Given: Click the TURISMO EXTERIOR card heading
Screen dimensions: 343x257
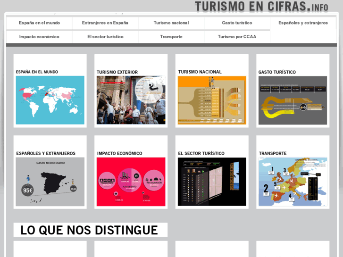Looking at the screenshot, I should click(x=117, y=72).
